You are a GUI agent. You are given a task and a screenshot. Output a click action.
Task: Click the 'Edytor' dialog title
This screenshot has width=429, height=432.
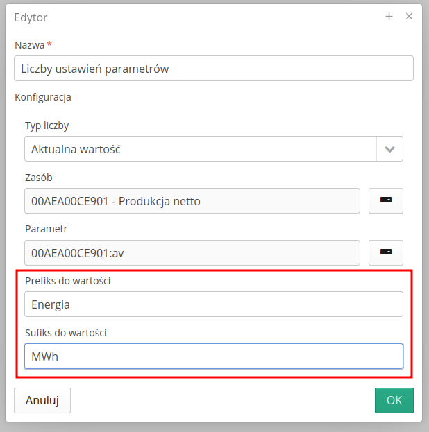point(31,17)
